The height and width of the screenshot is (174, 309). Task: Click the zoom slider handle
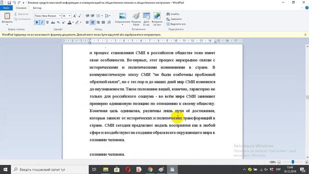(293, 162)
